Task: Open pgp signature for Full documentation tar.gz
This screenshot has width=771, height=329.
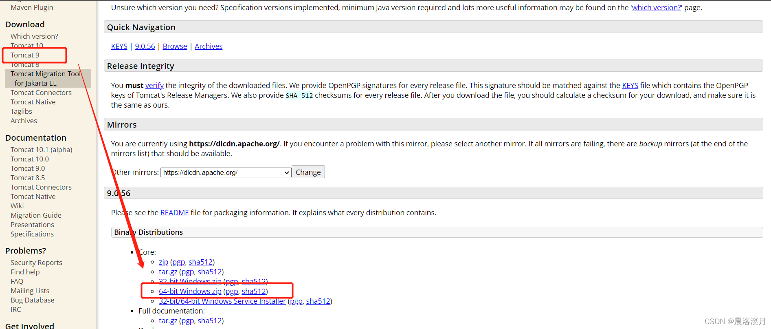Action: [x=187, y=321]
